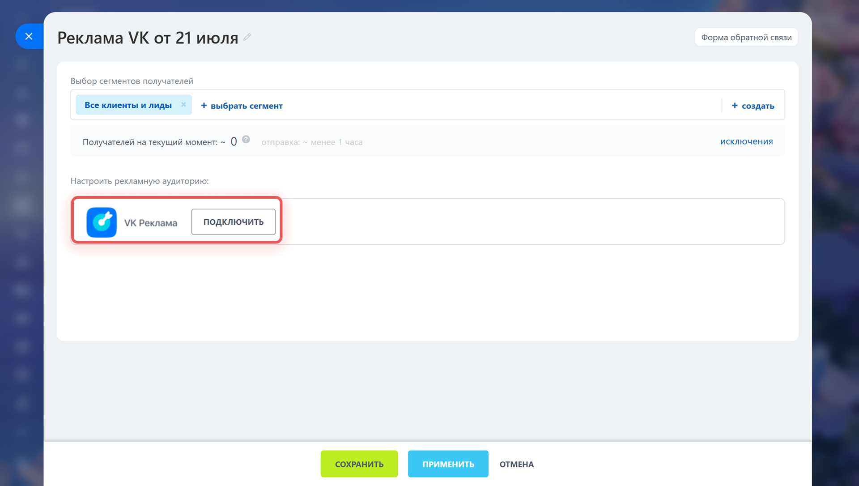This screenshot has width=859, height=486.
Task: Remove the Все клиенты и лиды segment tag
Action: 183,105
